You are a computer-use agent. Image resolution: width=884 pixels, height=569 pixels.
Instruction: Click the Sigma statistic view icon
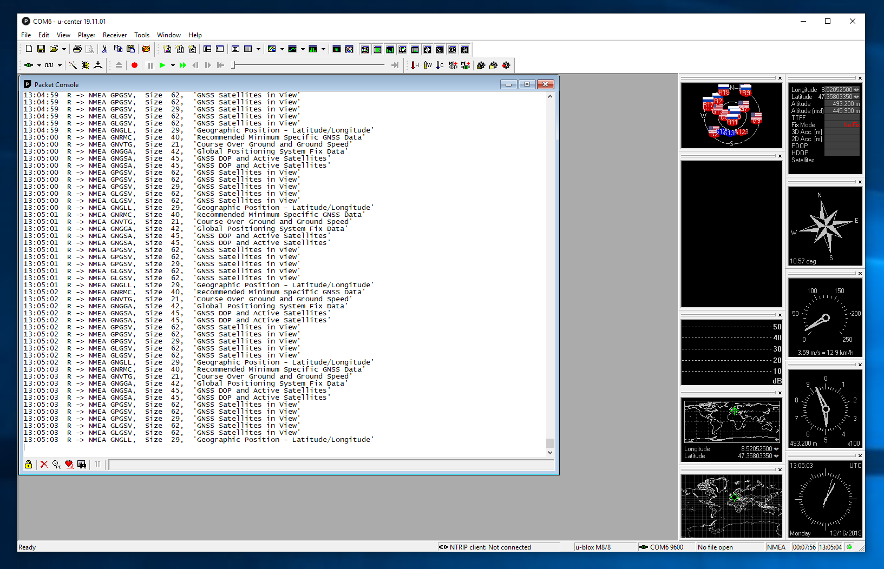click(x=235, y=49)
